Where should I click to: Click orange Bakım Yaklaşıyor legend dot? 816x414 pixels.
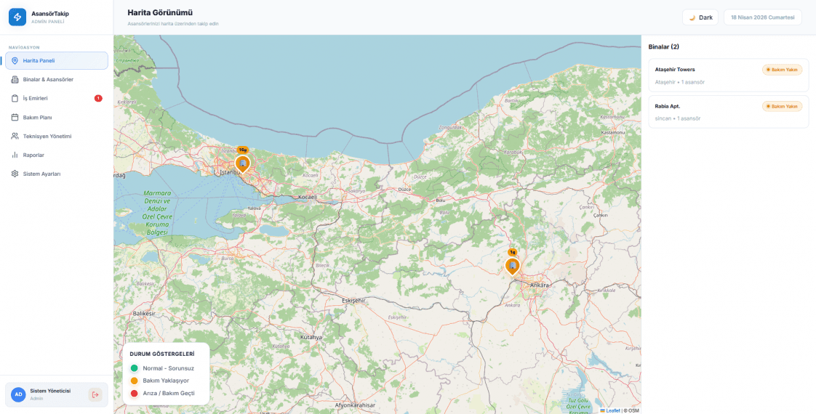pyautogui.click(x=135, y=381)
